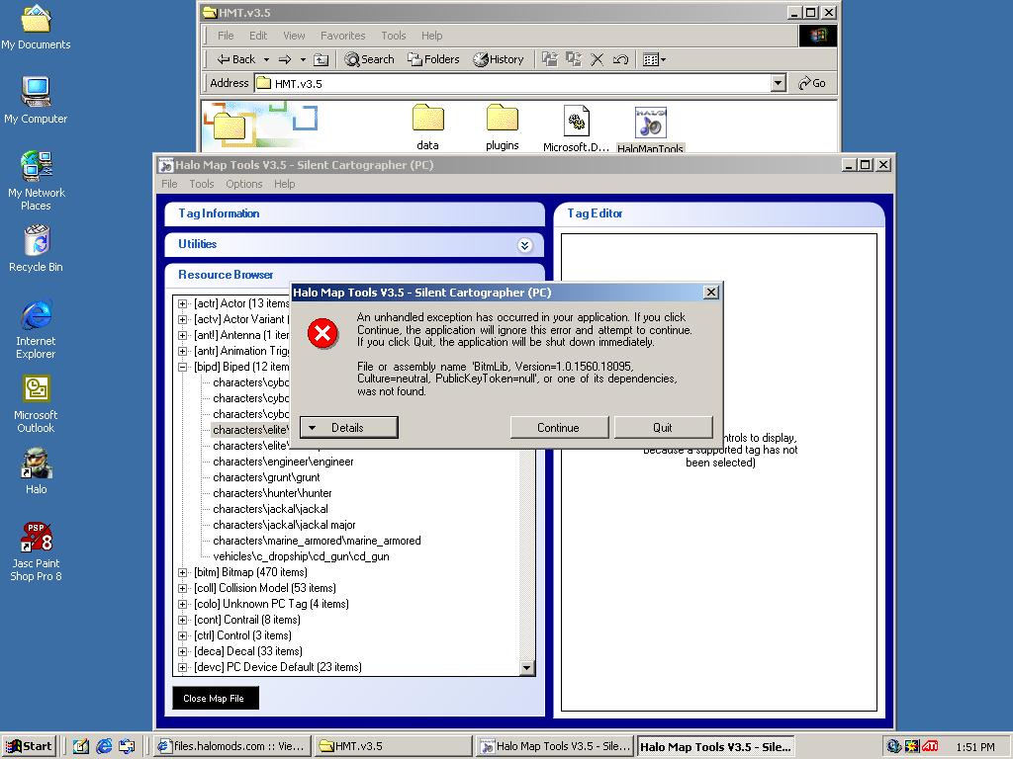Expand the [bitm] Bitmap tree node
This screenshot has width=1013, height=759.
click(x=182, y=572)
